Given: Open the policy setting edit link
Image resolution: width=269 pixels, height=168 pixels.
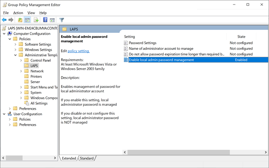Looking at the screenshot, I should click(78, 51).
